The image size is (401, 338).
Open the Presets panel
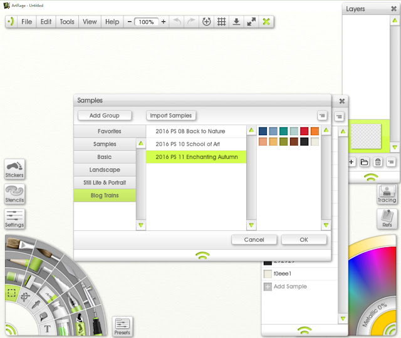[x=122, y=327]
